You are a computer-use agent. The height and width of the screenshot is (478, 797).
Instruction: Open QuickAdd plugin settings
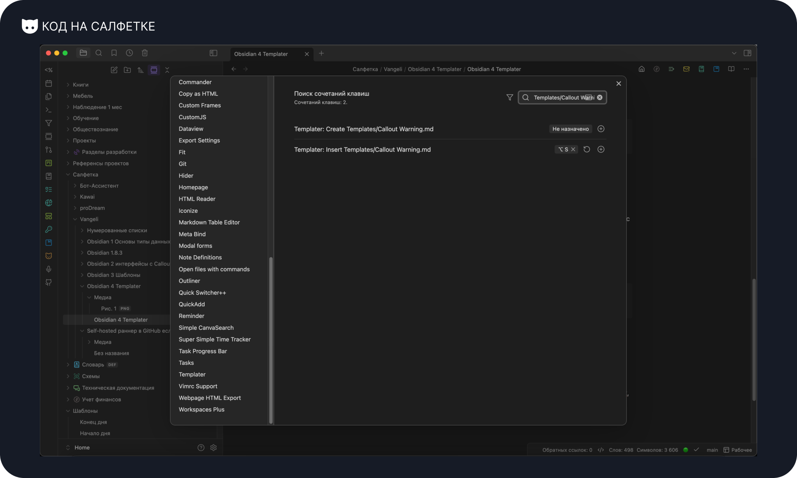coord(192,304)
